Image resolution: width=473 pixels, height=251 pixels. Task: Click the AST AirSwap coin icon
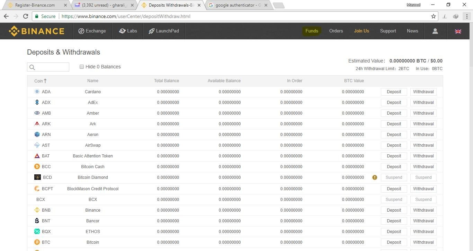[37, 145]
